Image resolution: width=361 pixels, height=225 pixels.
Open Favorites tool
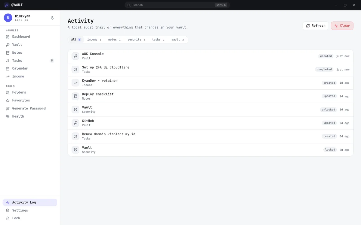pyautogui.click(x=30, y=100)
